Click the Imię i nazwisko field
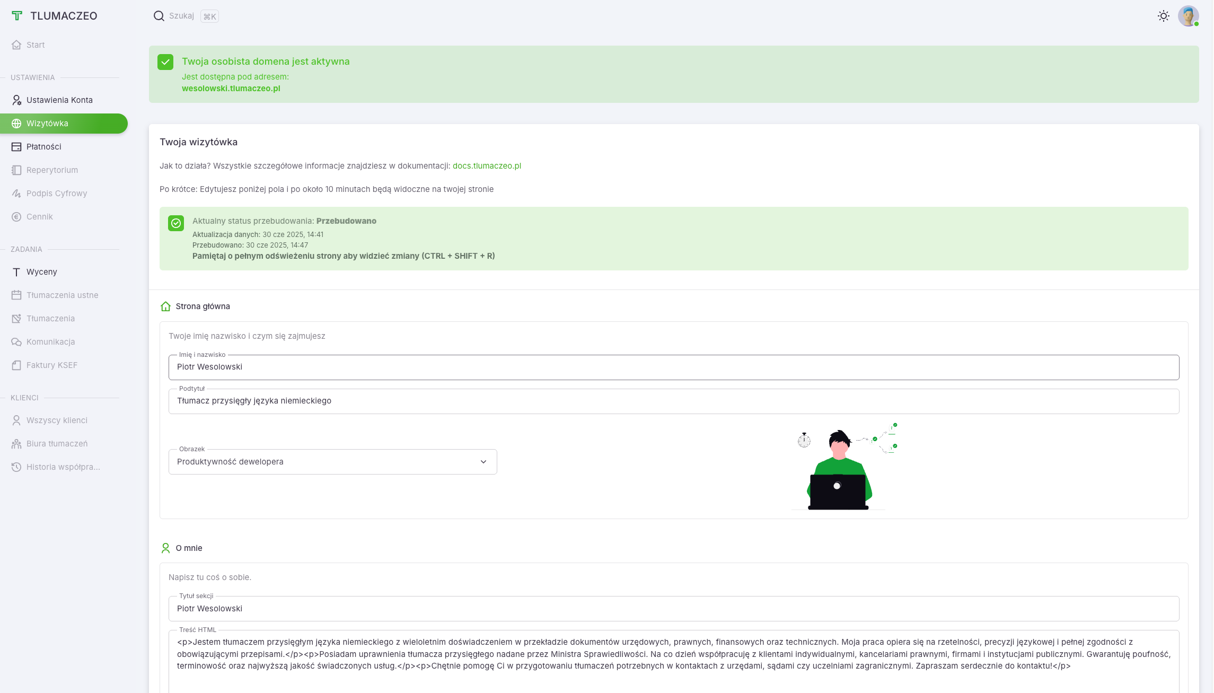Screen dimensions: 1214x693 673,367
